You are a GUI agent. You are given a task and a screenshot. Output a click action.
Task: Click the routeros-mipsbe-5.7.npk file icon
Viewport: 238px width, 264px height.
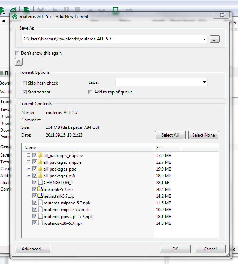click(x=40, y=203)
